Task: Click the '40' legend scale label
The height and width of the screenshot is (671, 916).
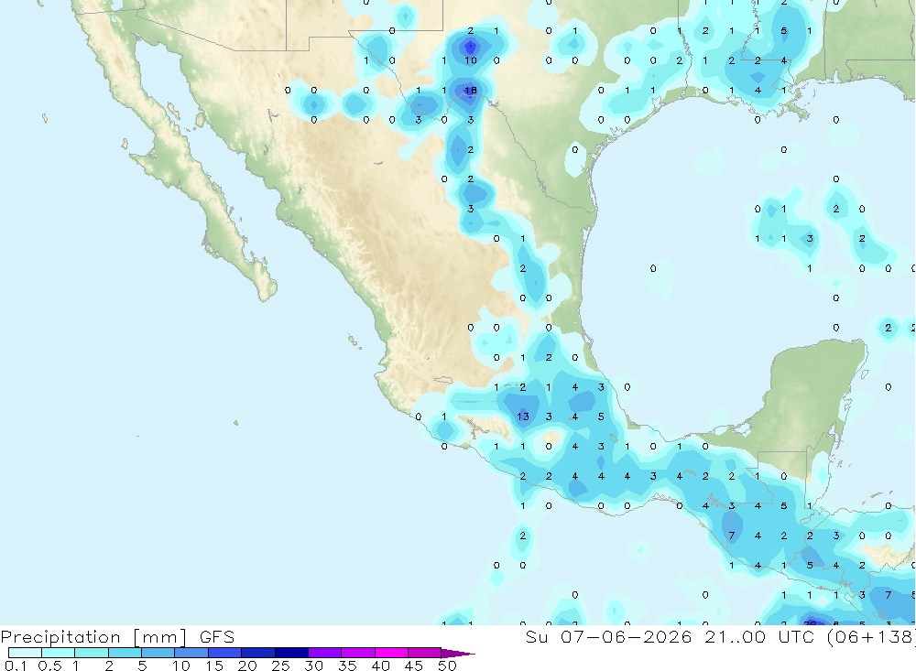Action: [x=380, y=666]
